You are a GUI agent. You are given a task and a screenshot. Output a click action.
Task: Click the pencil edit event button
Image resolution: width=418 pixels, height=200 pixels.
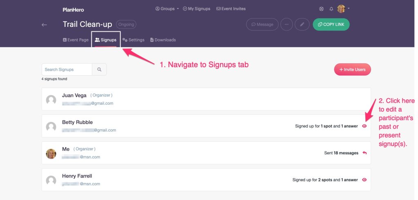pos(302,24)
